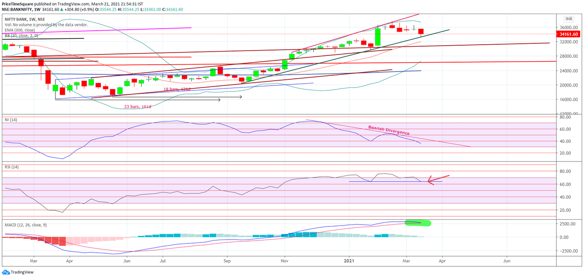Select the RSI (14) pane legend
Viewport: 584px width, 278px height.
(x=11, y=168)
